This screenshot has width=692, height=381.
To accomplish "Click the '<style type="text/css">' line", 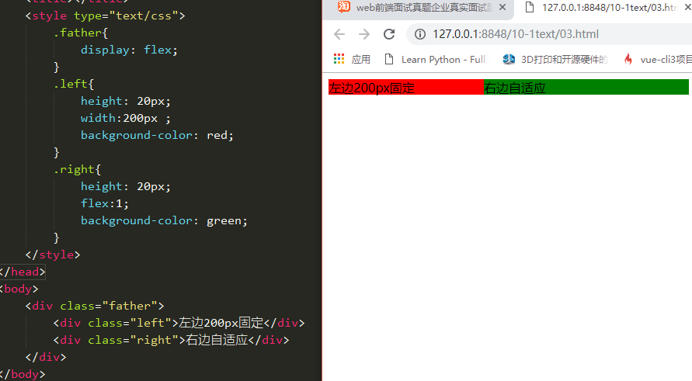I will coord(105,16).
